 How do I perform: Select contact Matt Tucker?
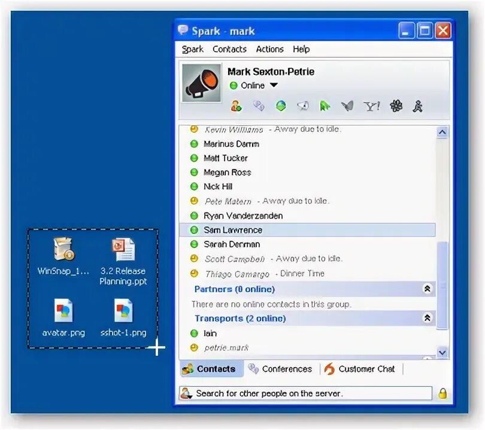click(x=307, y=158)
